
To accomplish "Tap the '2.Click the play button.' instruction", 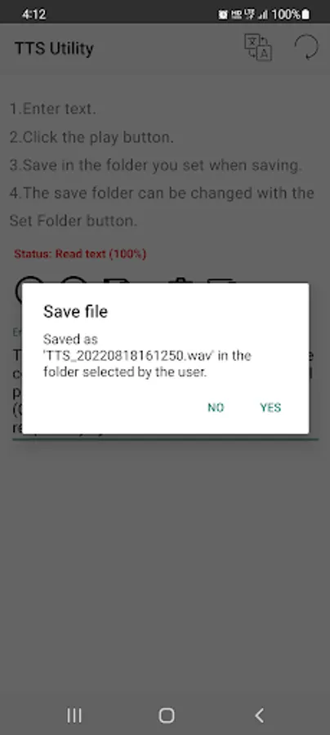I will [91, 137].
